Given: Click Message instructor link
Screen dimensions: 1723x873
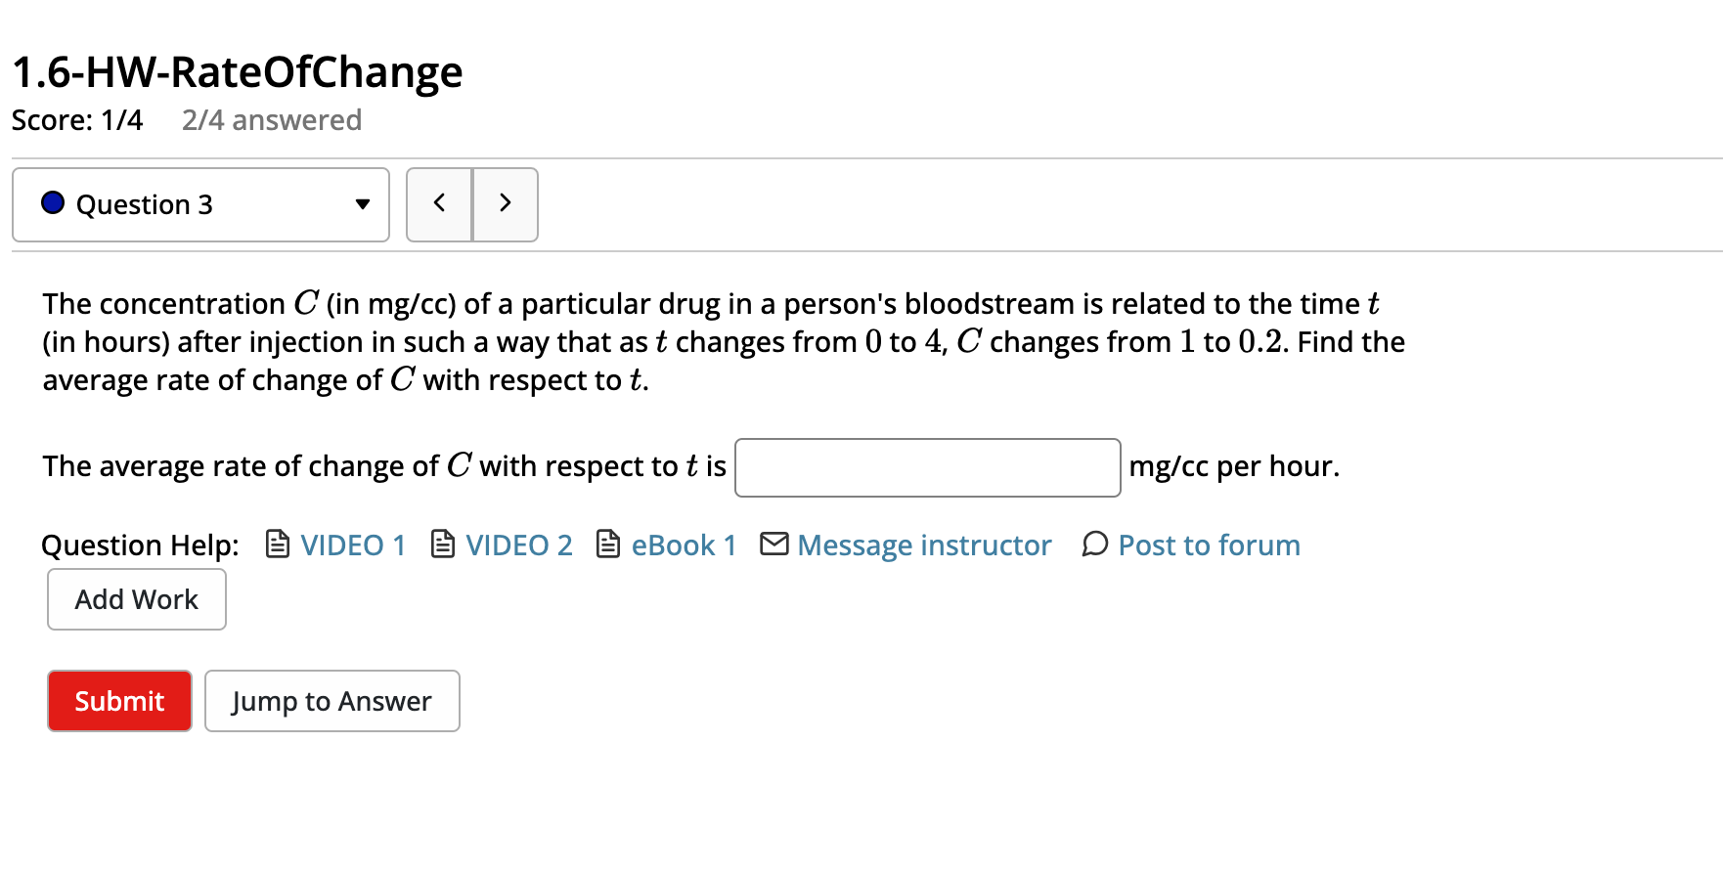Looking at the screenshot, I should [924, 545].
